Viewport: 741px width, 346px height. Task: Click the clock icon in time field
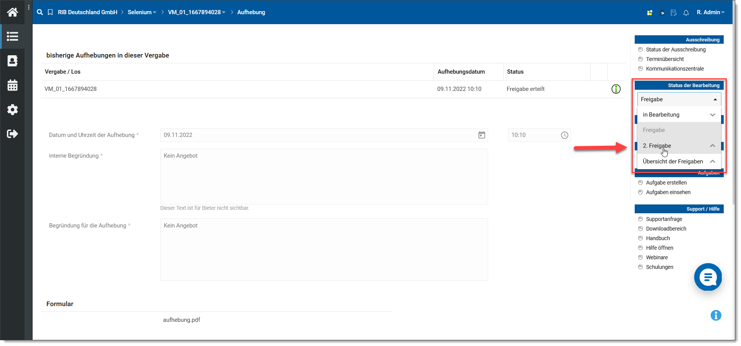(x=564, y=135)
